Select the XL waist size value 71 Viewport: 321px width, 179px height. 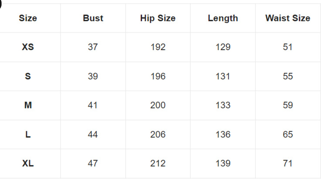click(288, 163)
